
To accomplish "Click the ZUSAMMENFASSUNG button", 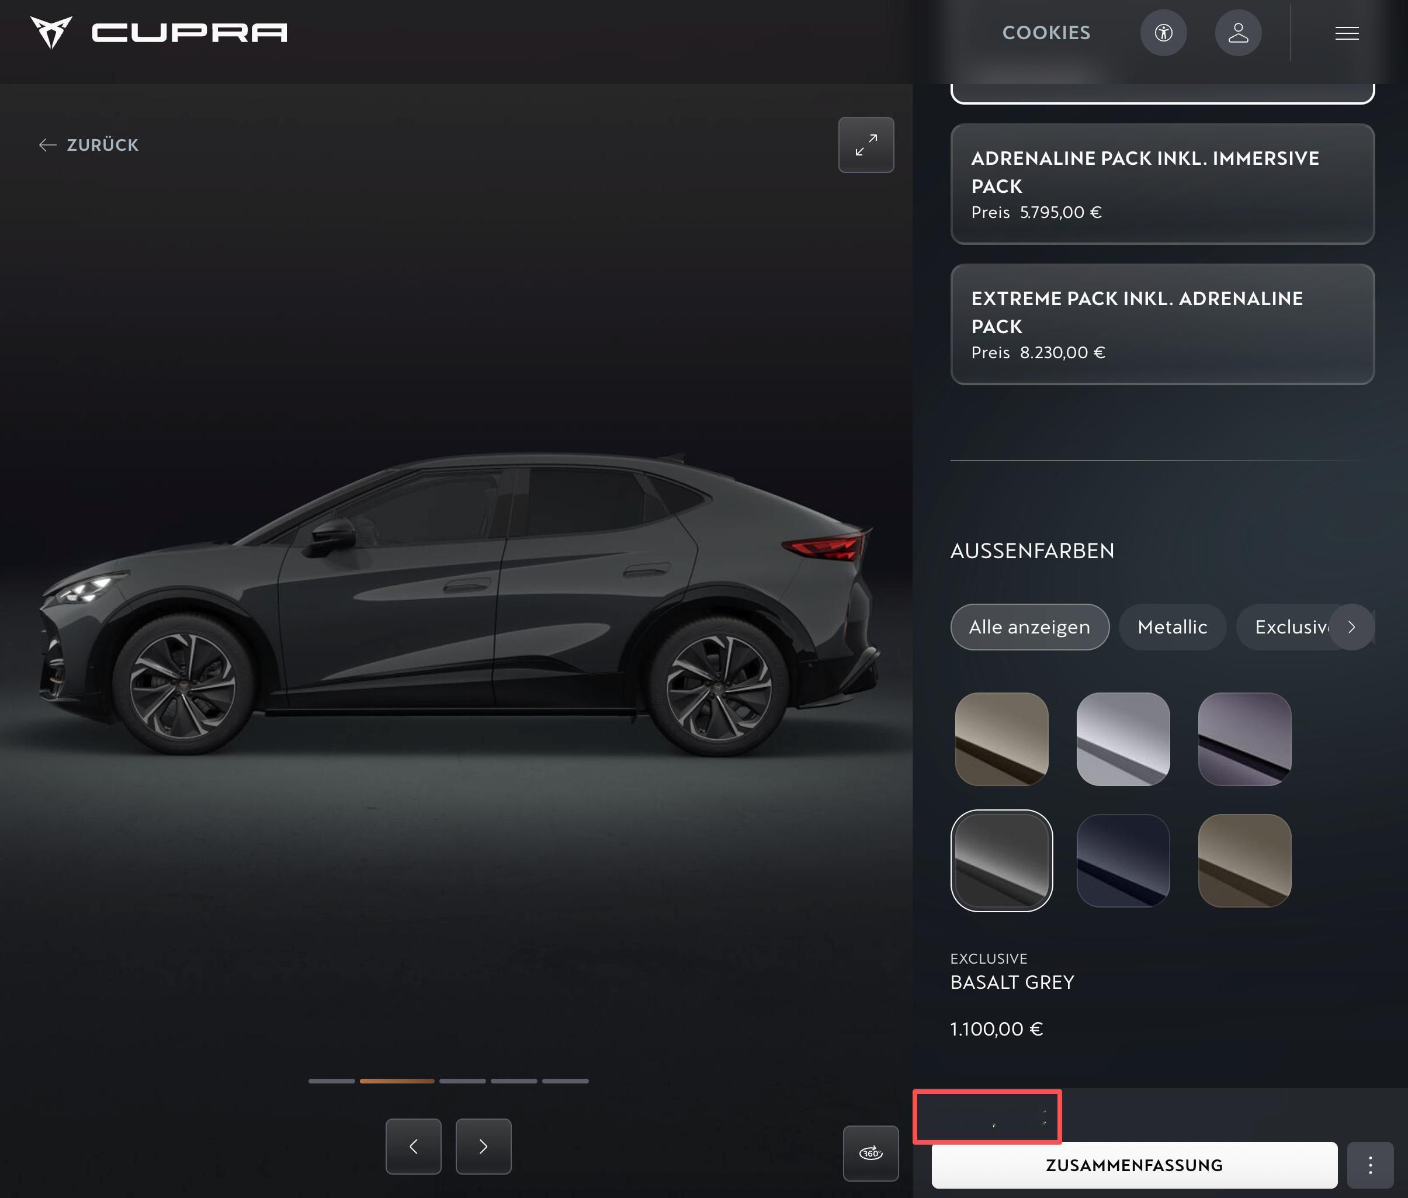I will tap(1134, 1165).
